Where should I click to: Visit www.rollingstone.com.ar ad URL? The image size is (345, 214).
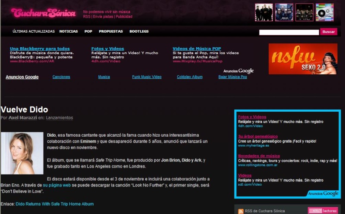coord(257,165)
